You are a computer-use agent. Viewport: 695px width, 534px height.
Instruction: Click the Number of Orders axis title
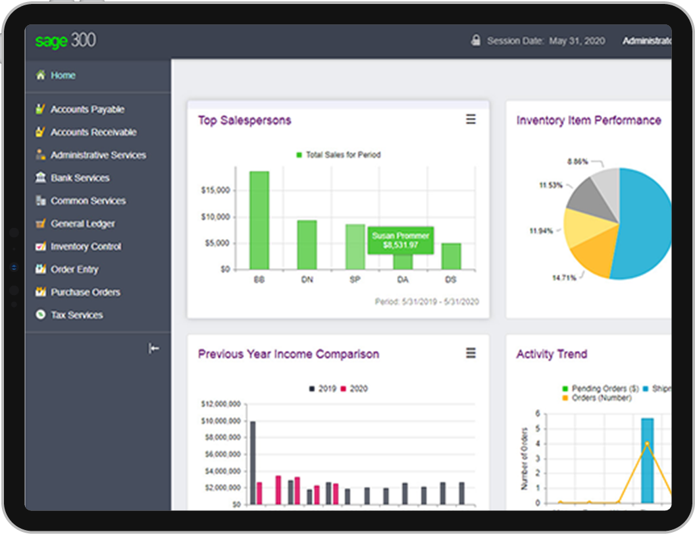525,458
